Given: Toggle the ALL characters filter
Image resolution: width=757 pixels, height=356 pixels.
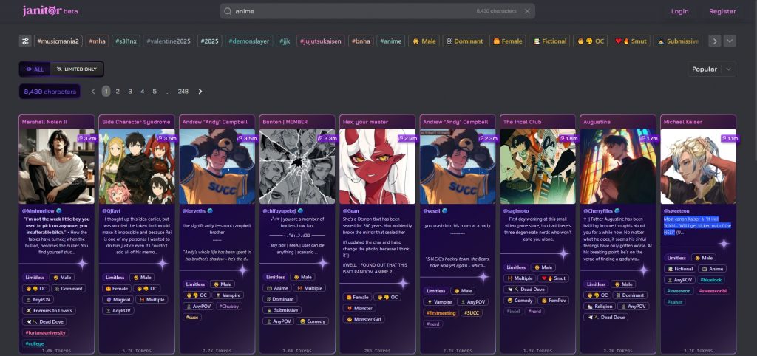Looking at the screenshot, I should (x=35, y=69).
